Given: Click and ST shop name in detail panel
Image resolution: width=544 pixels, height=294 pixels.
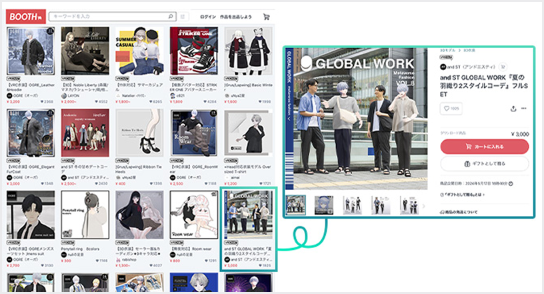Looking at the screenshot, I should click(x=471, y=67).
